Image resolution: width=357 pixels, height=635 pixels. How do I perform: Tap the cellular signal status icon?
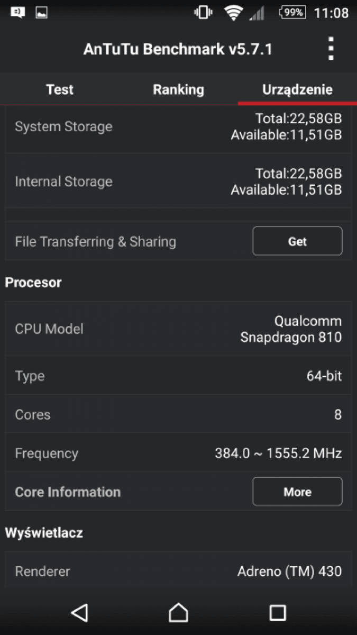[257, 13]
